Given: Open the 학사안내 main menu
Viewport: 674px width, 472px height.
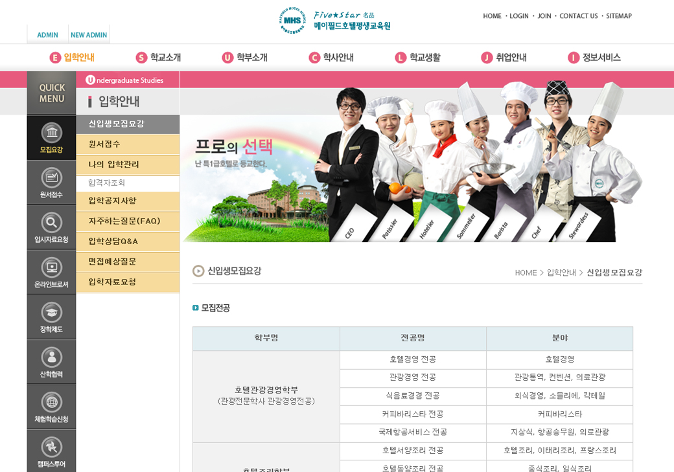Looking at the screenshot, I should [x=331, y=58].
